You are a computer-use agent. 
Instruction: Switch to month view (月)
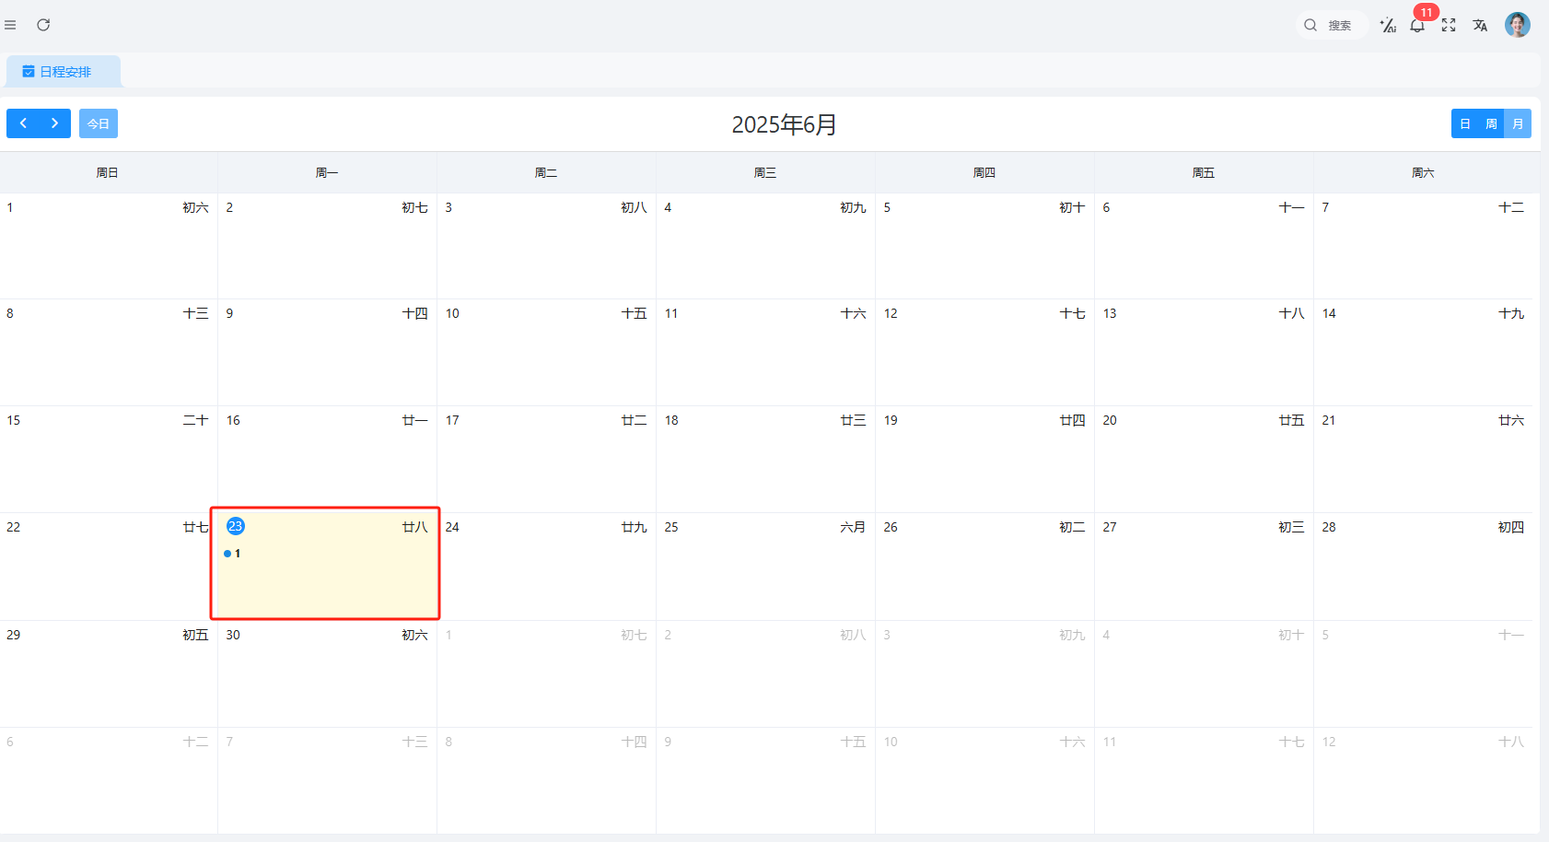(x=1518, y=123)
